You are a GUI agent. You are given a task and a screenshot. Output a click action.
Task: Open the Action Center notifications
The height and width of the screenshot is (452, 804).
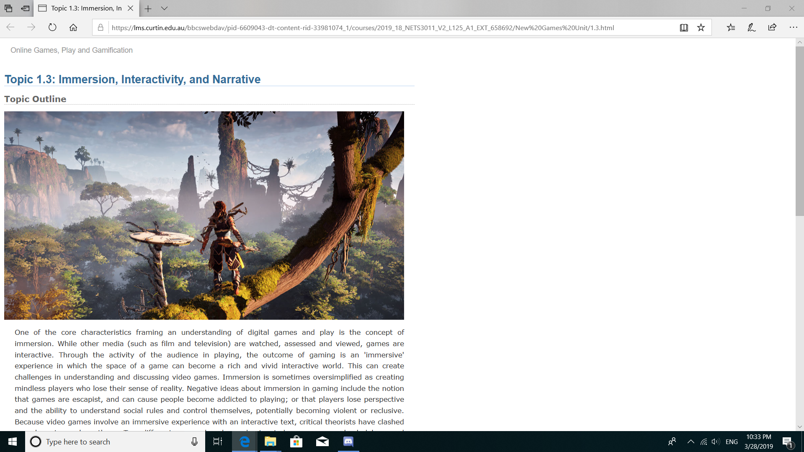click(x=788, y=442)
